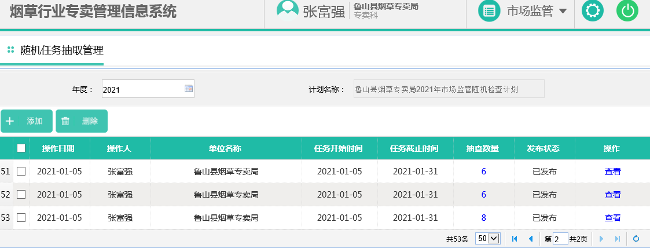
Task: Click 查看 link in row 53
Action: [x=613, y=218]
